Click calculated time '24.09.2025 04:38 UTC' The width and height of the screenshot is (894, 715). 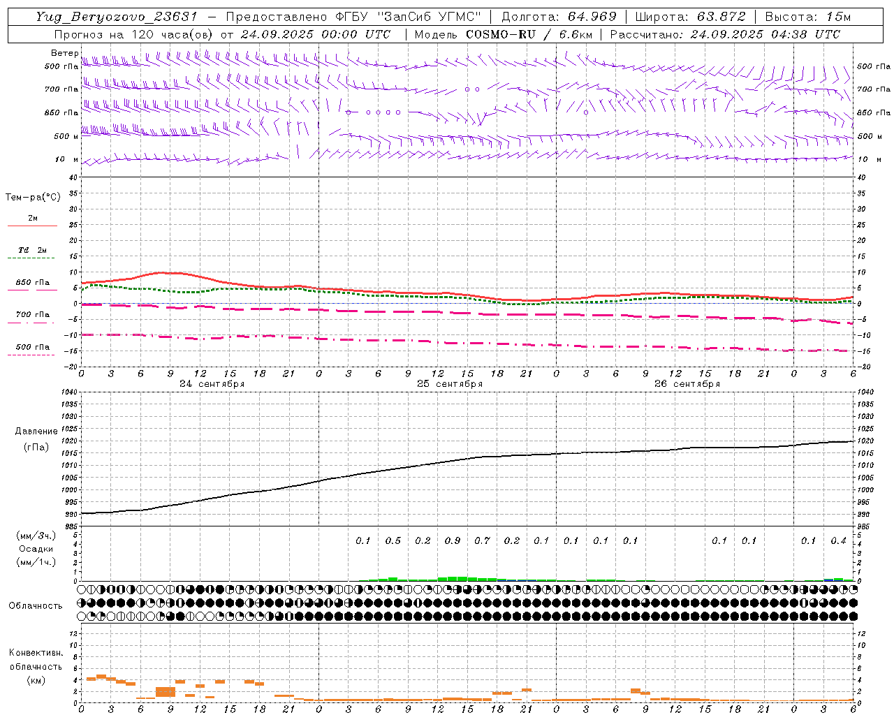tap(765, 34)
